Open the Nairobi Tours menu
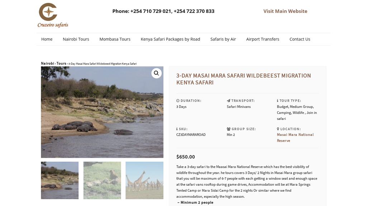Viewport: 367px width, 206px height. pos(76,39)
